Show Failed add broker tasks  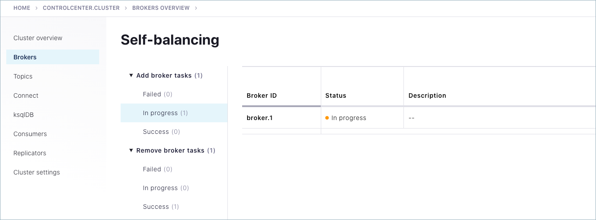(157, 94)
